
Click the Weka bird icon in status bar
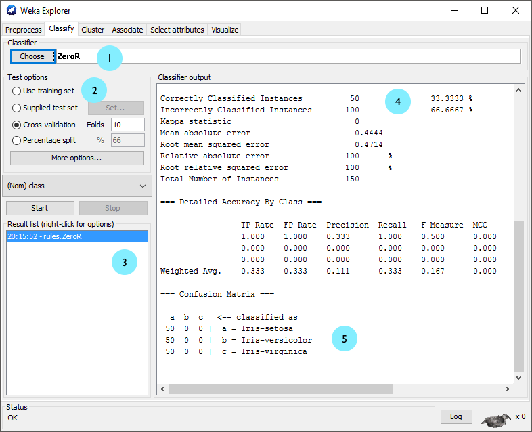(496, 419)
